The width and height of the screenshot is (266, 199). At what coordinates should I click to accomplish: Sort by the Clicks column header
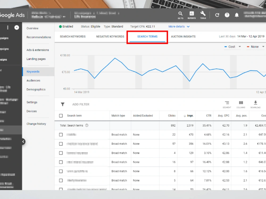coord(172,116)
